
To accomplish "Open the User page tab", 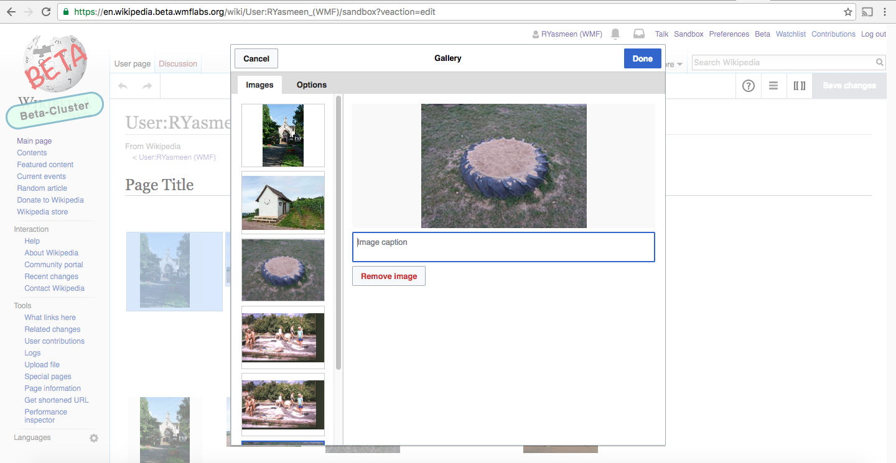I will [133, 63].
